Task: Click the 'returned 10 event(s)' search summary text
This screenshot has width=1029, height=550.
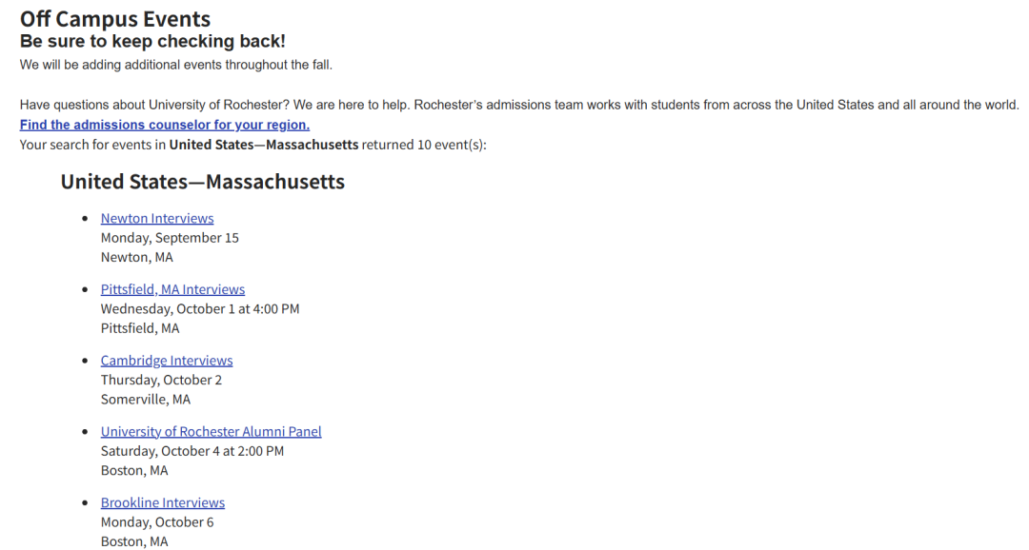Action: [424, 145]
